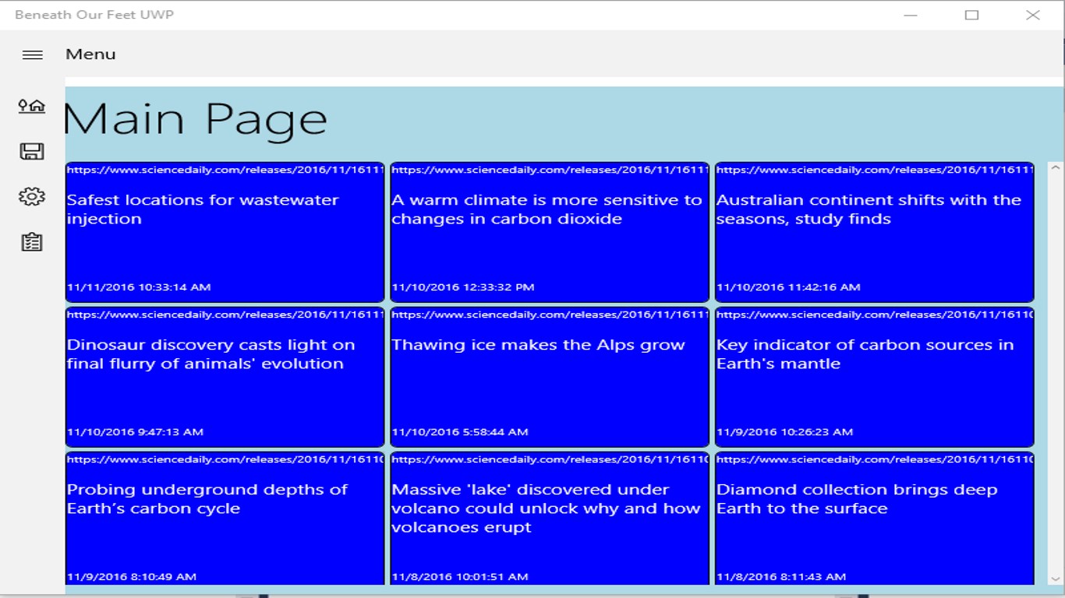This screenshot has height=598, width=1065.
Task: Open 'Diamond collection brings deep Earth' tile
Action: coord(874,519)
